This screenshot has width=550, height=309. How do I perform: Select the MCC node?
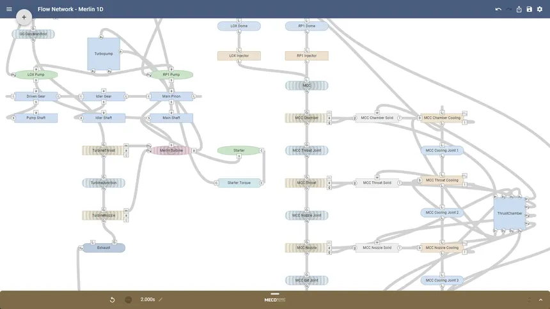(306, 86)
